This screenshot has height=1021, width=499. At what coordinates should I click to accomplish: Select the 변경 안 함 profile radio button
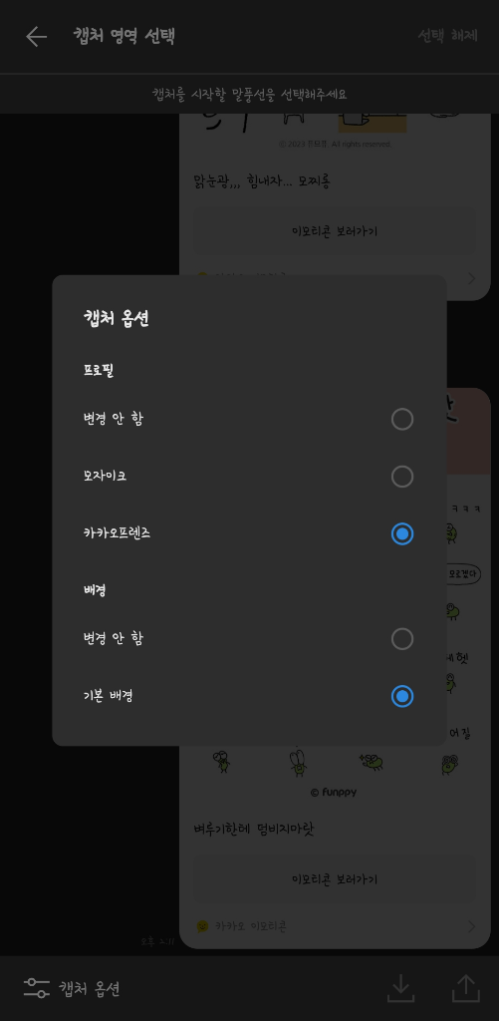pos(402,420)
